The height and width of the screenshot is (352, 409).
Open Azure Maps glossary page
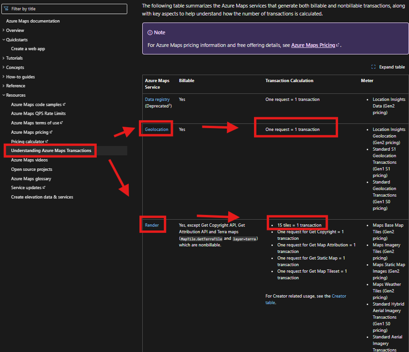[31, 179]
